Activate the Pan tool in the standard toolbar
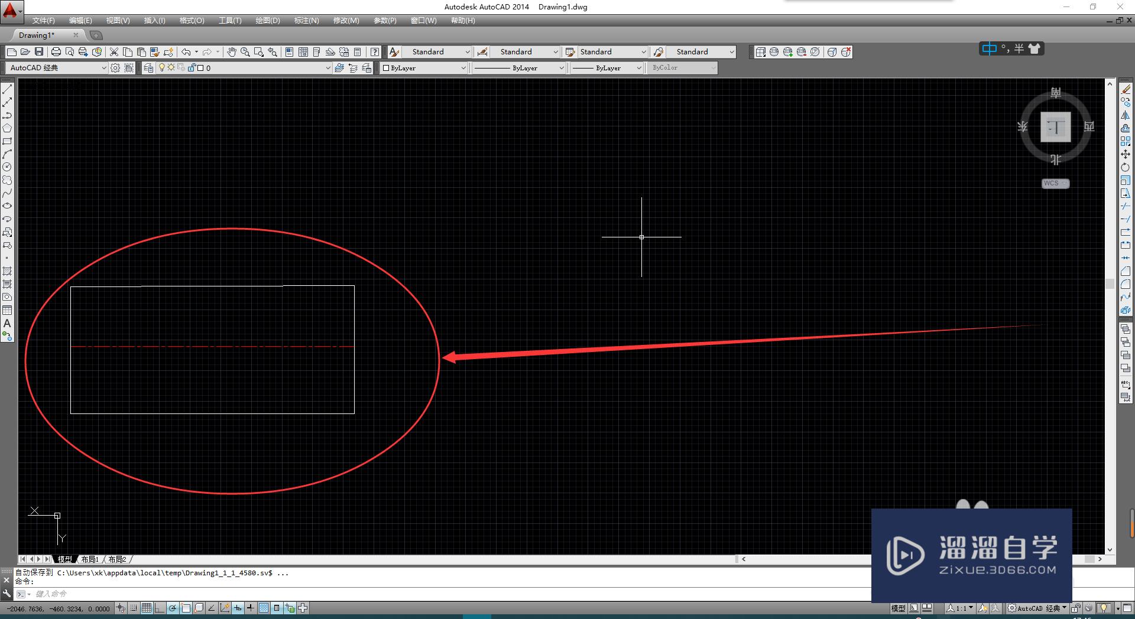Image resolution: width=1135 pixels, height=619 pixels. pyautogui.click(x=232, y=52)
